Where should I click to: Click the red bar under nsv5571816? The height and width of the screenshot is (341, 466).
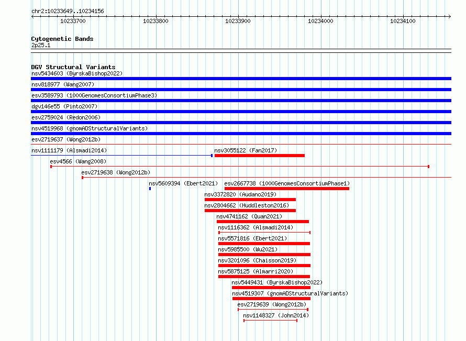click(264, 244)
